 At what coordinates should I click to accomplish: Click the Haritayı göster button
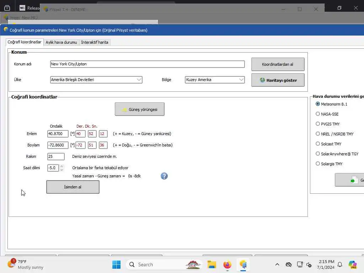coord(278,80)
